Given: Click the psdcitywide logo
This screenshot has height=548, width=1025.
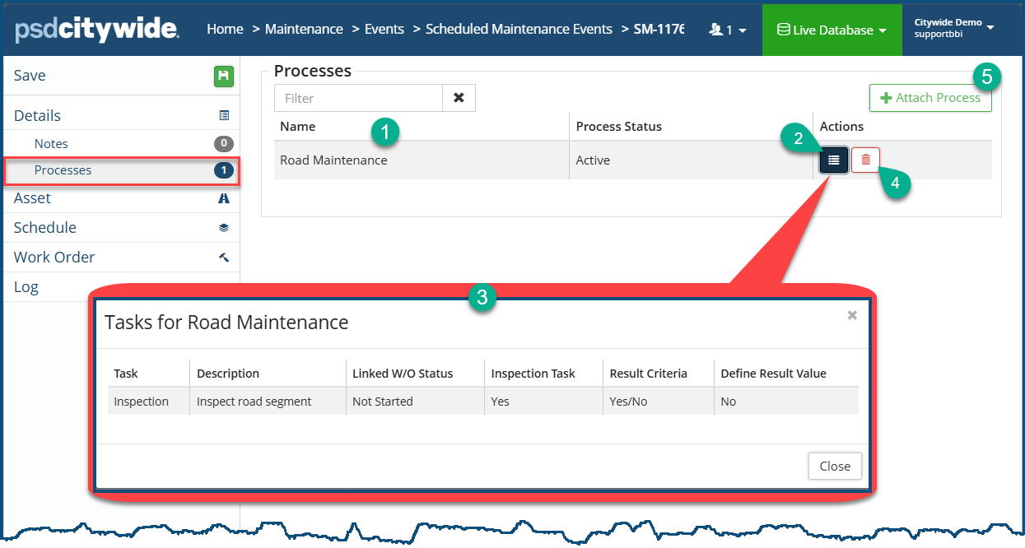Looking at the screenshot, I should click(x=97, y=29).
